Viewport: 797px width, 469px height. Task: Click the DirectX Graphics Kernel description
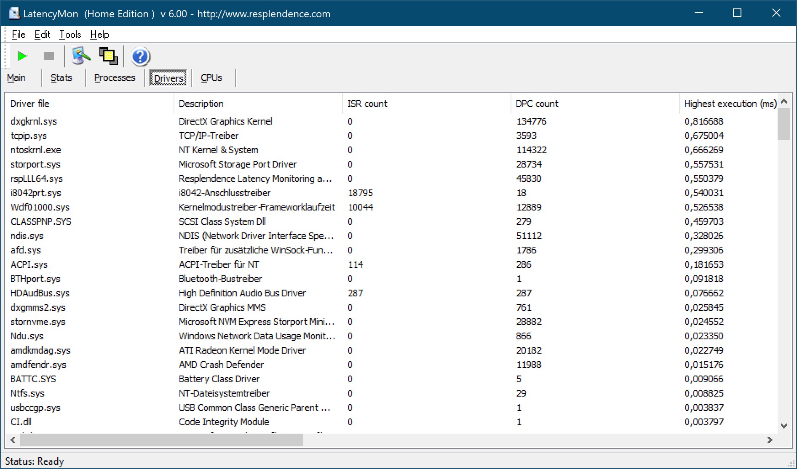coord(225,121)
